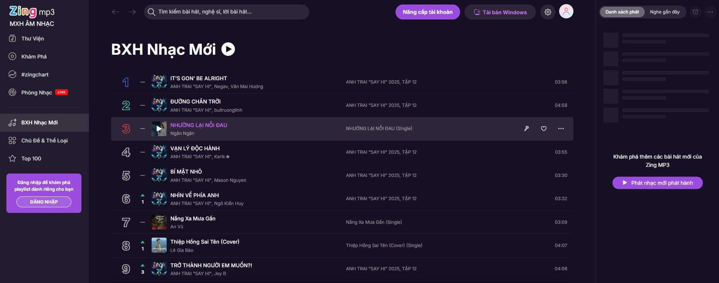
Task: Switch to Danh sách phát tab
Action: click(x=622, y=12)
